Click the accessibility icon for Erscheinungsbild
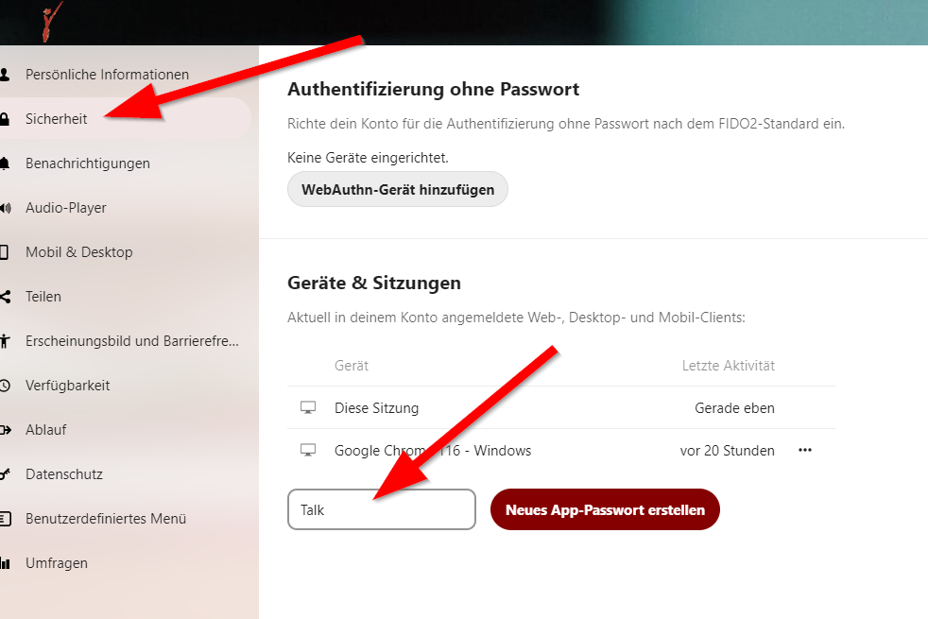 5,341
